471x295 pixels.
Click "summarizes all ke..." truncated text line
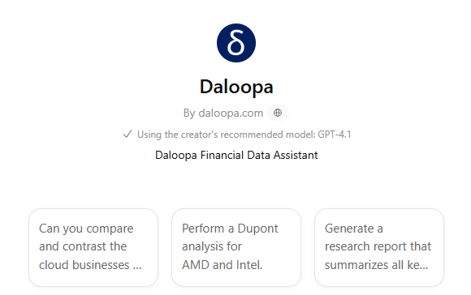coord(377,265)
